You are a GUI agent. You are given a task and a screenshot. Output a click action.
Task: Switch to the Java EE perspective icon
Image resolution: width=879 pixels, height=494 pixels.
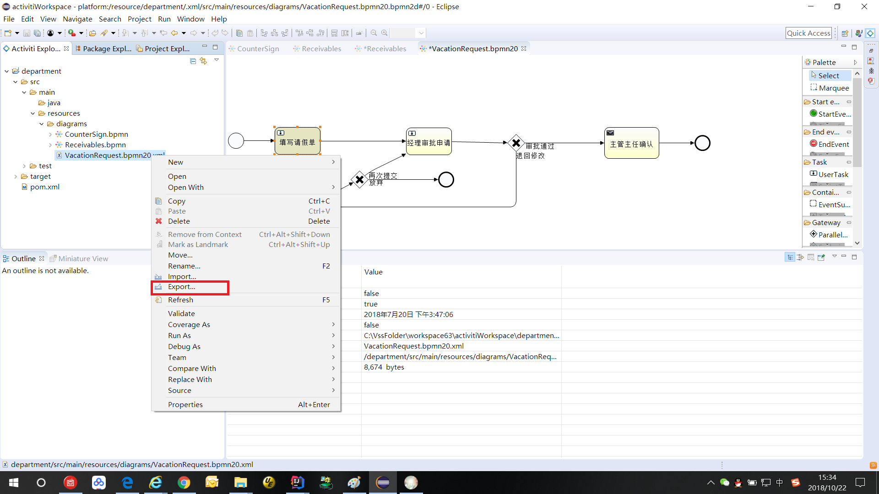[x=858, y=33]
